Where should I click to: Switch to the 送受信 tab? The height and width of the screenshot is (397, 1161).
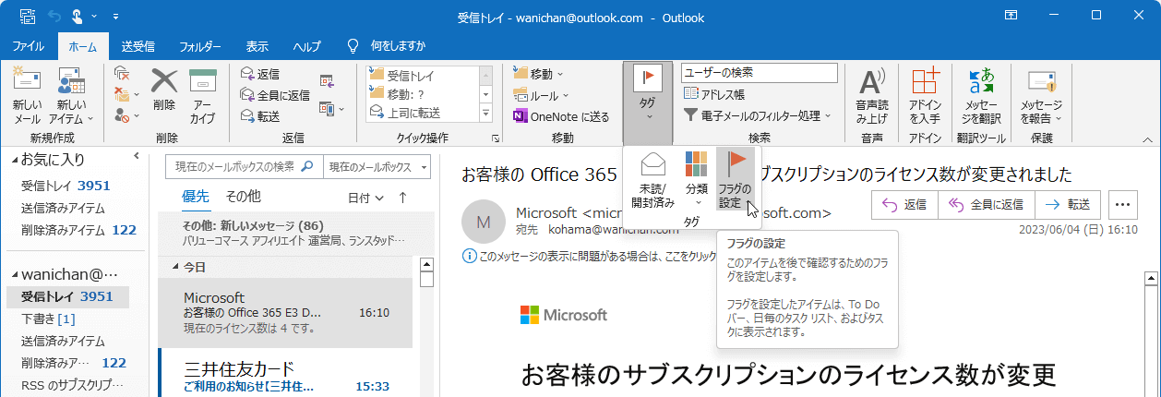(x=138, y=46)
